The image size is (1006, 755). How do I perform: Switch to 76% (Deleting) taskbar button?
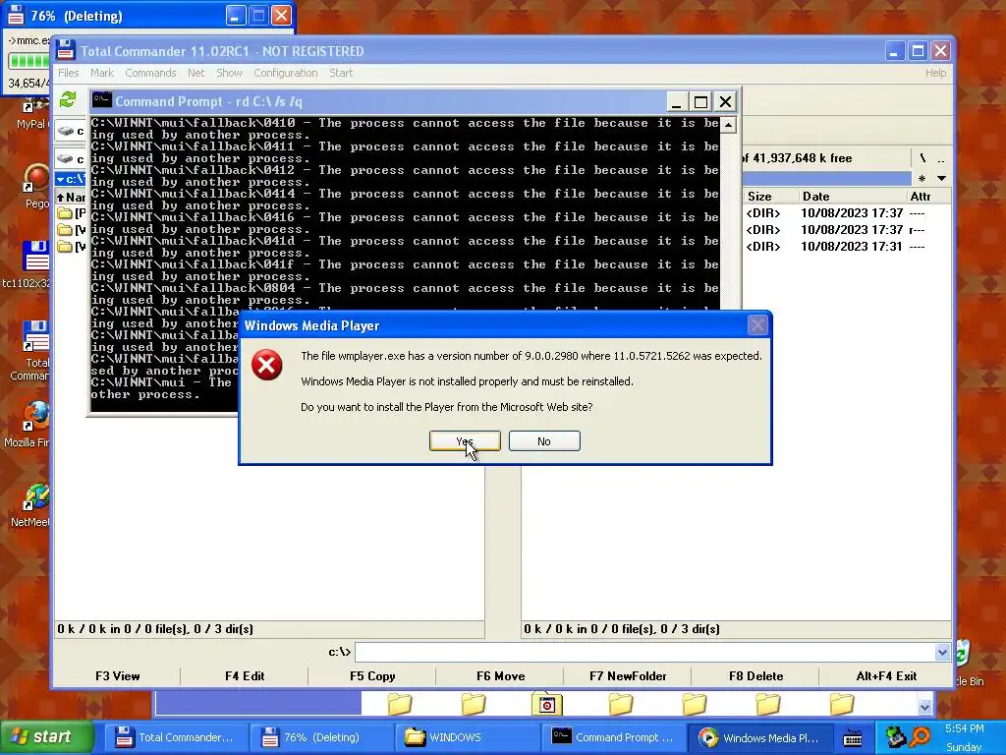click(321, 737)
